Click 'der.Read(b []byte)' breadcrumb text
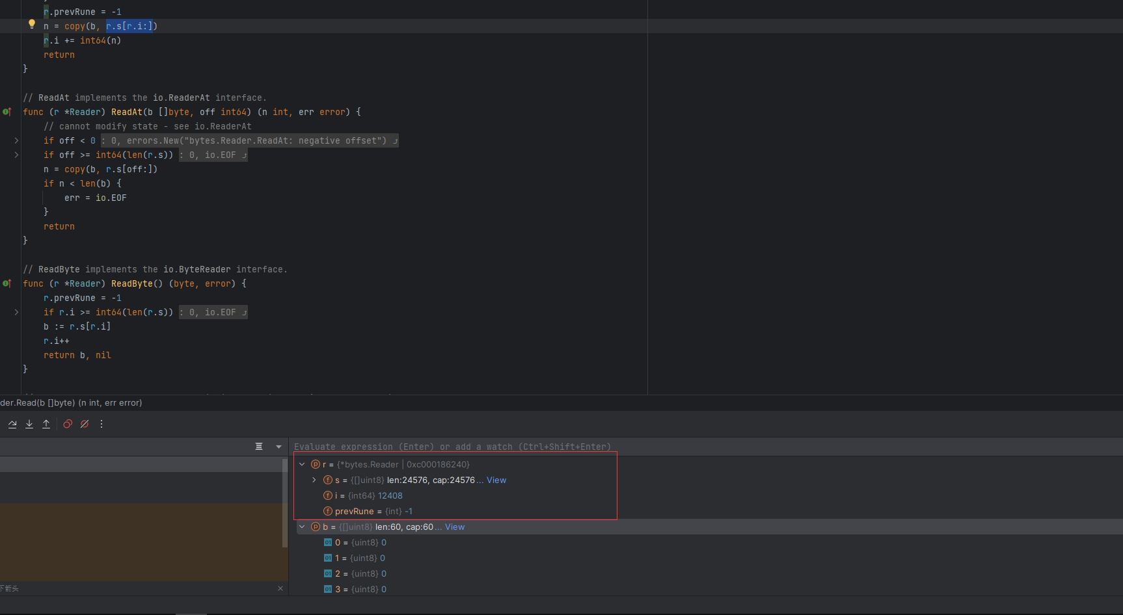Viewport: 1123px width, 615px height. click(x=71, y=402)
